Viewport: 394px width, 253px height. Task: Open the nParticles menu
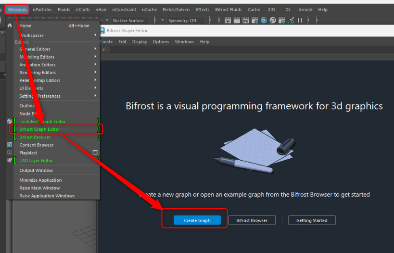[x=42, y=10]
